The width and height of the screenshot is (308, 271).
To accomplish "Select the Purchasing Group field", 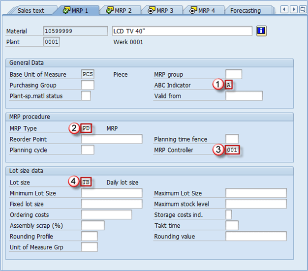I will coord(87,85).
